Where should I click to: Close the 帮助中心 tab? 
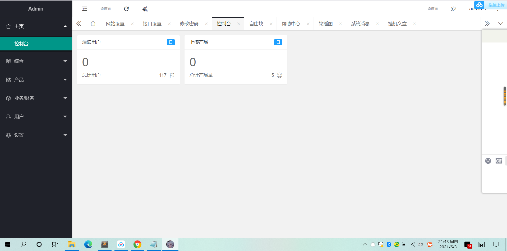[308, 24]
